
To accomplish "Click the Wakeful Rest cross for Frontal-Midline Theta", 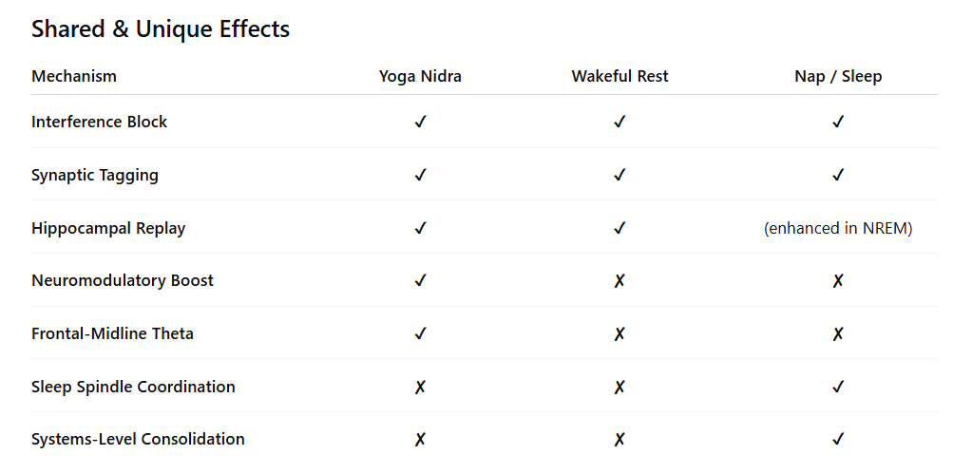I will click(619, 333).
